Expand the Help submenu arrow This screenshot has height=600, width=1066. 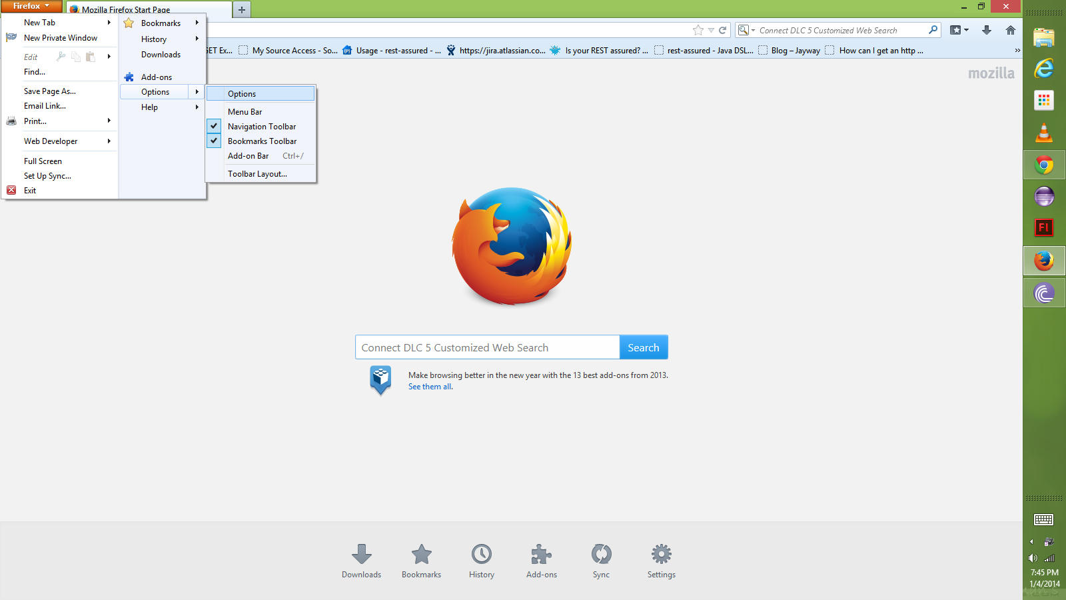197,107
